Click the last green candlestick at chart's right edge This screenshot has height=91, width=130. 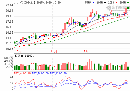pos(128,8)
